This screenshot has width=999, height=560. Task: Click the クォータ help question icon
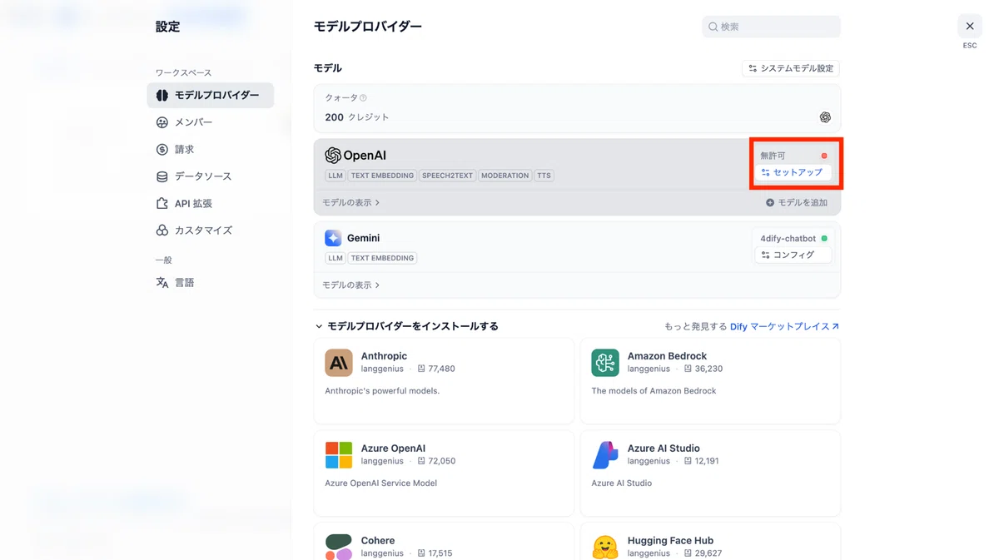(363, 98)
